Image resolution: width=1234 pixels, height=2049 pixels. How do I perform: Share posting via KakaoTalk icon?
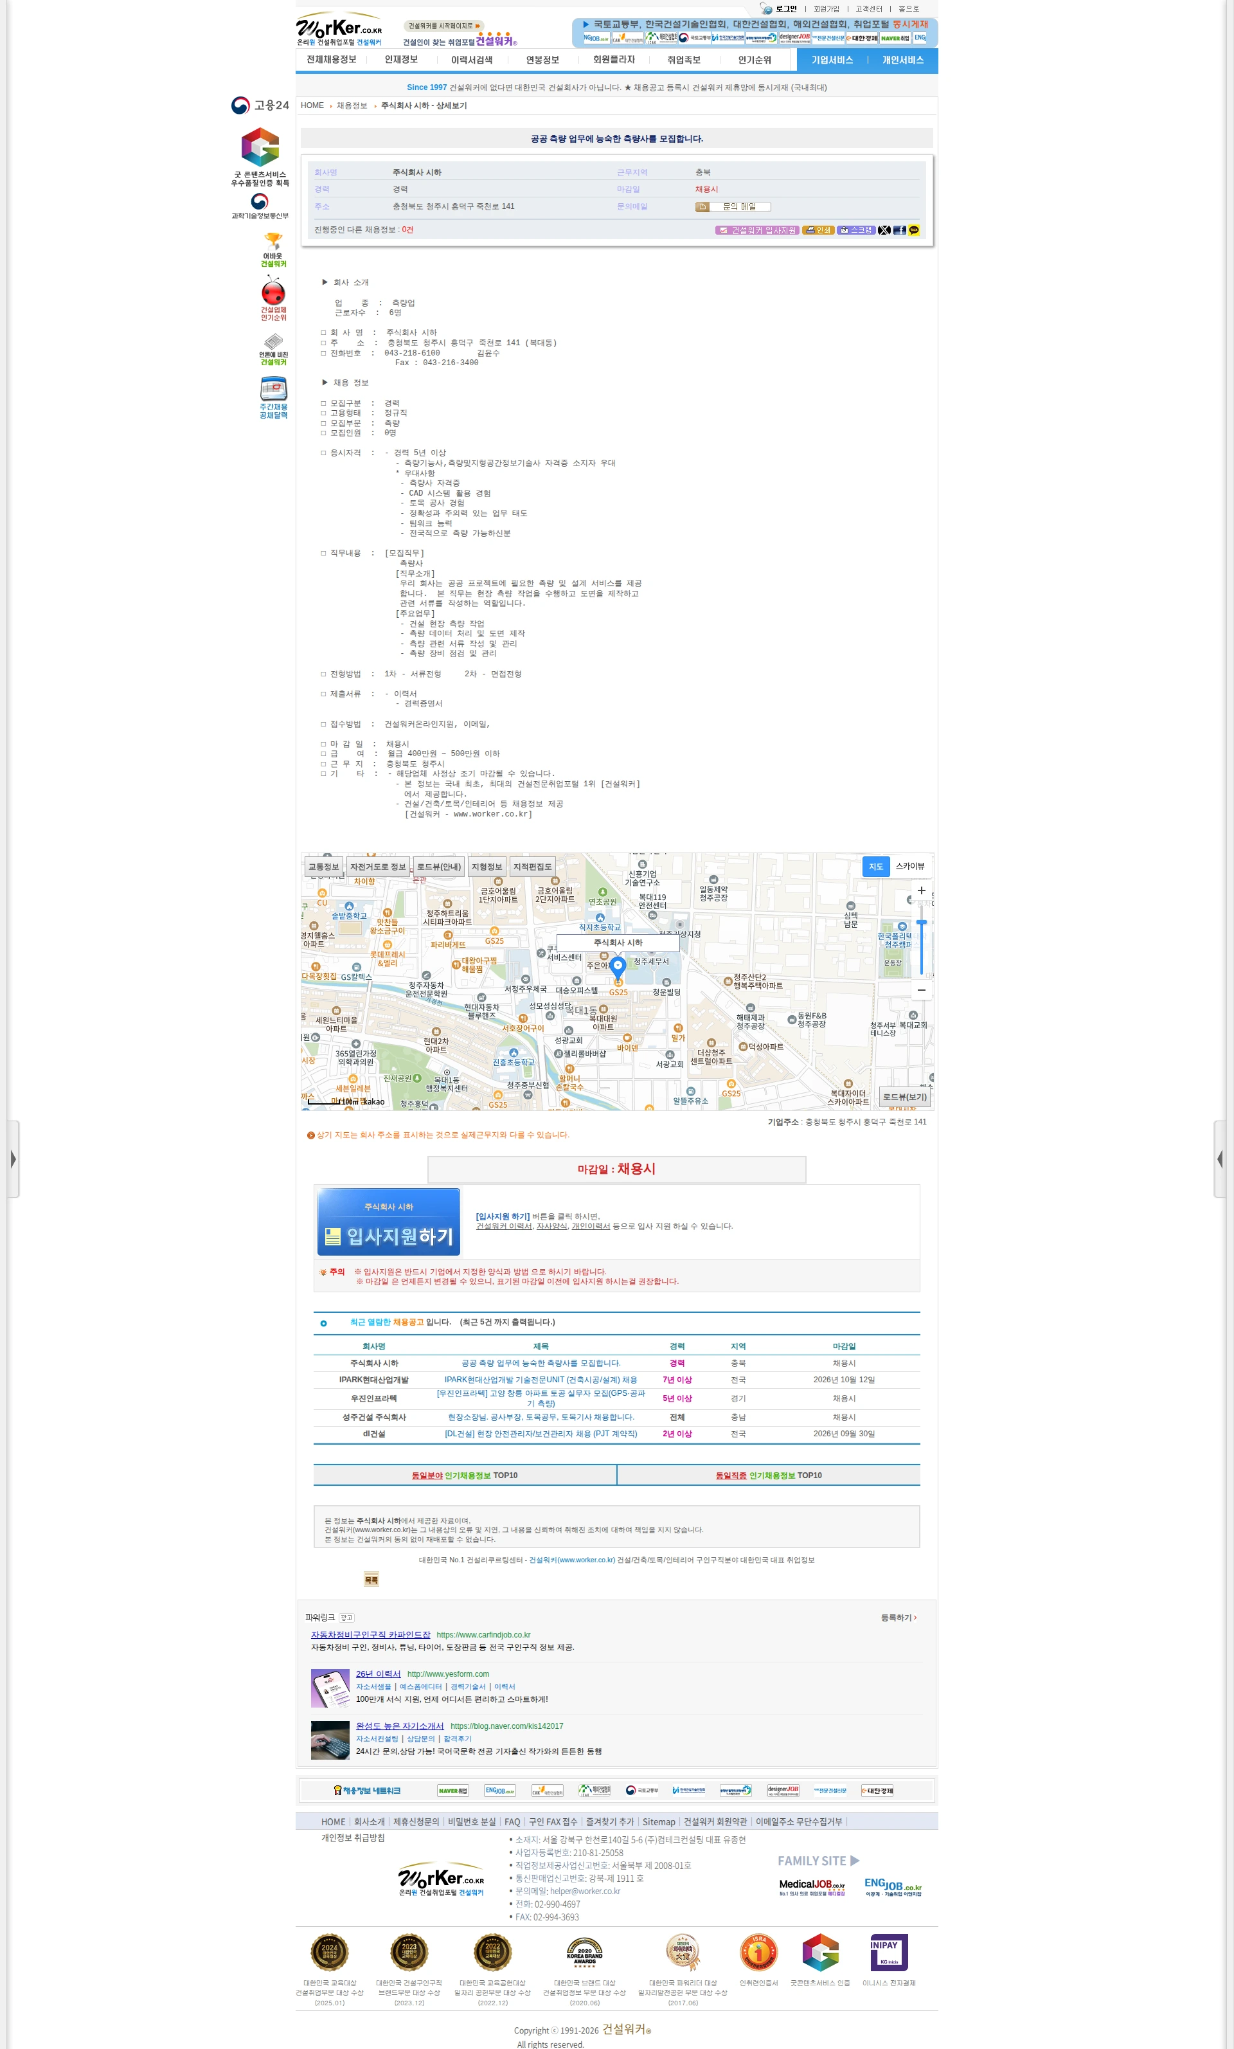914,230
